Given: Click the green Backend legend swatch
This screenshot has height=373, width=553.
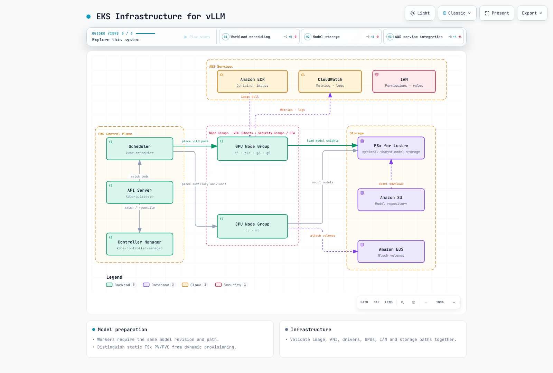Looking at the screenshot, I should tap(109, 285).
